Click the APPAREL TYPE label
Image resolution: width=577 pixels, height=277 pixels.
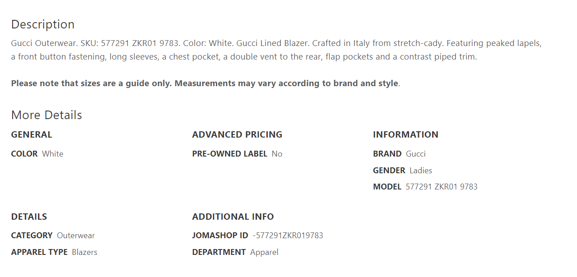39,252
